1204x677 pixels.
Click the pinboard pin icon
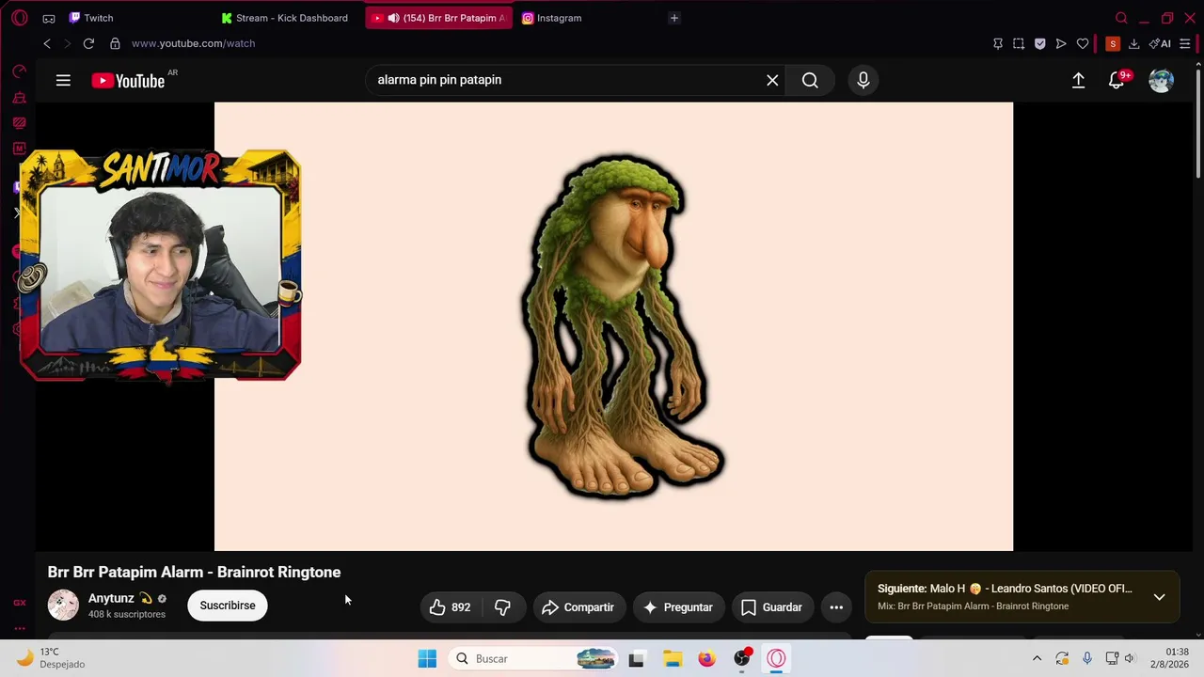coord(998,43)
